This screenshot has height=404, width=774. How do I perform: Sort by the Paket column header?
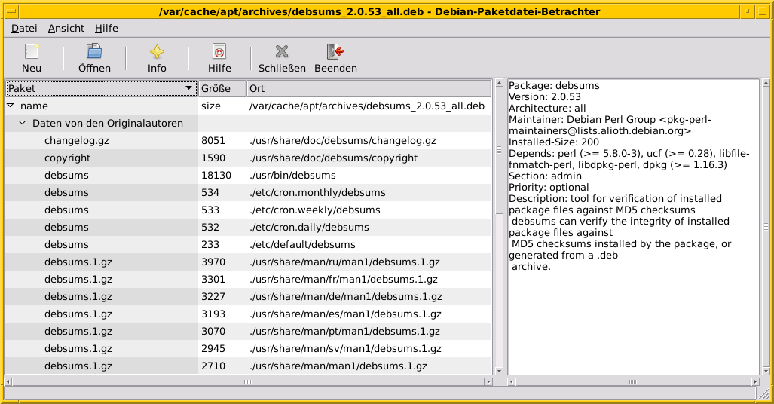tap(101, 88)
